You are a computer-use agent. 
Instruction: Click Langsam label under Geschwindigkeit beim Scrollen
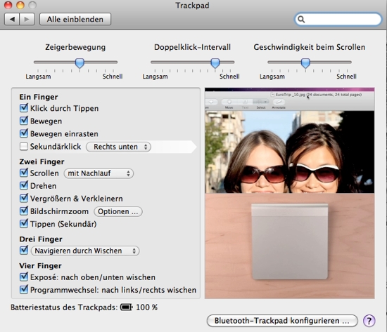(272, 77)
